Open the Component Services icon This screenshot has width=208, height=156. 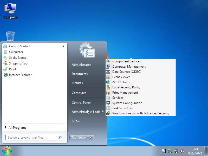click(x=108, y=61)
